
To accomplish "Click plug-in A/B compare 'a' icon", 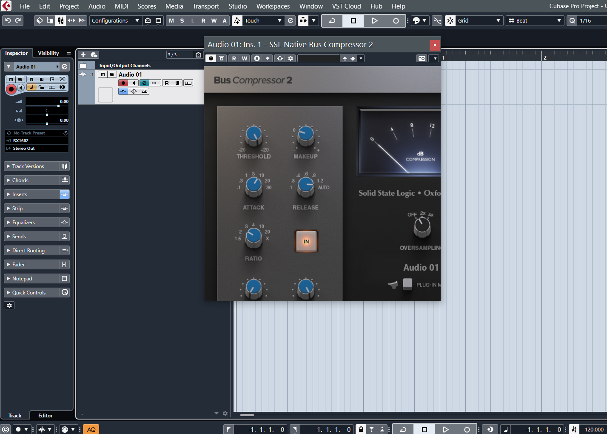I will pos(256,58).
